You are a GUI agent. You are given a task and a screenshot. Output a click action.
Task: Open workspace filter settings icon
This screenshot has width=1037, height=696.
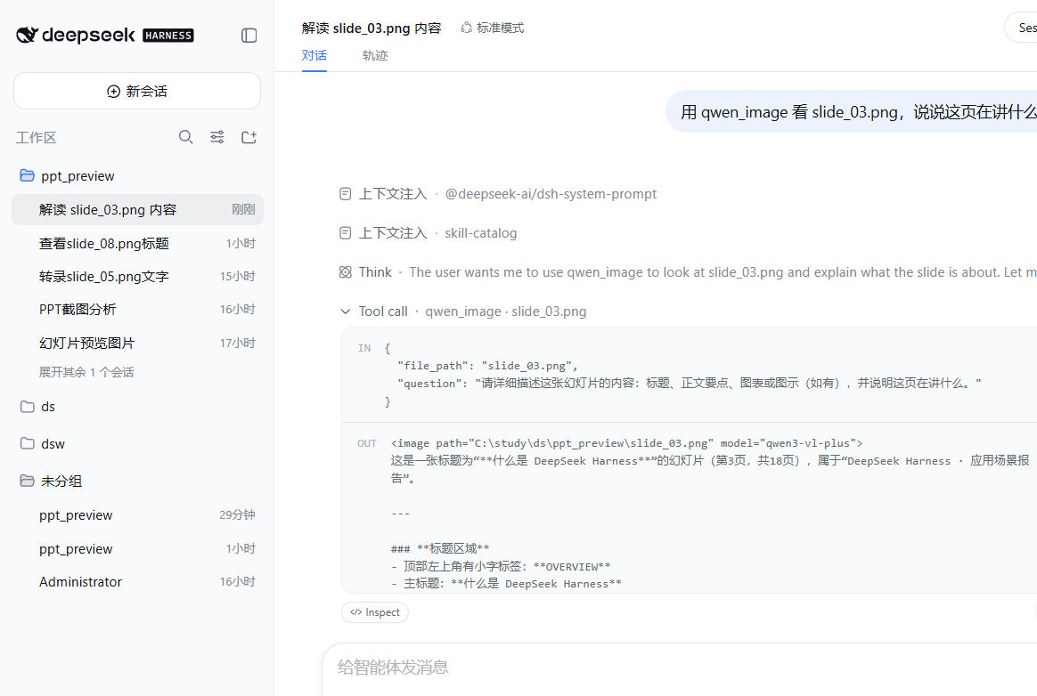(216, 137)
